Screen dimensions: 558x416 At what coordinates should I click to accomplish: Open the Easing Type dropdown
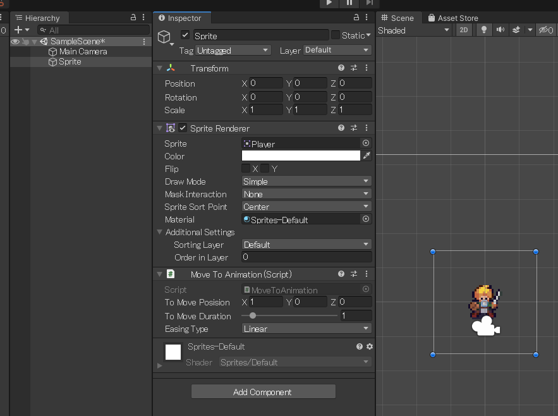(306, 328)
